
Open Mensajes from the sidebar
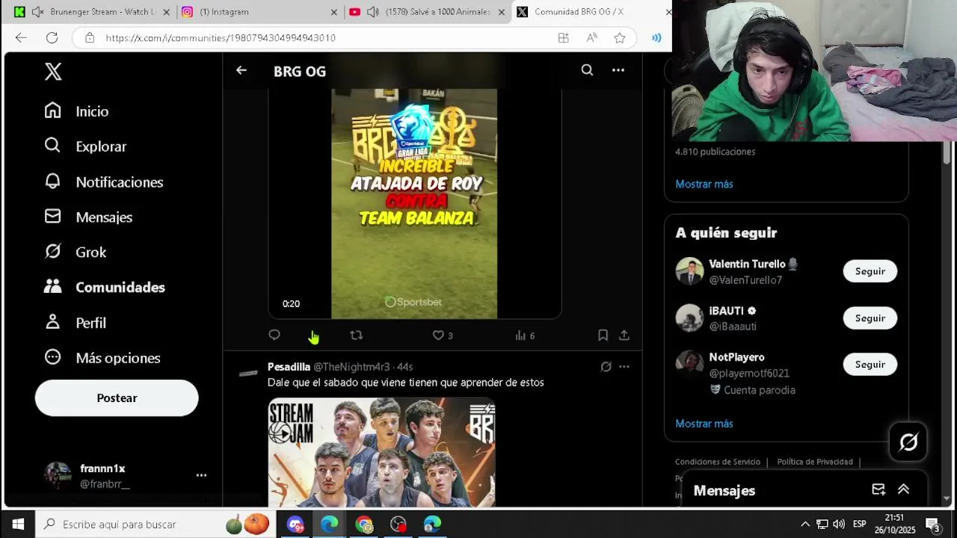click(x=88, y=217)
